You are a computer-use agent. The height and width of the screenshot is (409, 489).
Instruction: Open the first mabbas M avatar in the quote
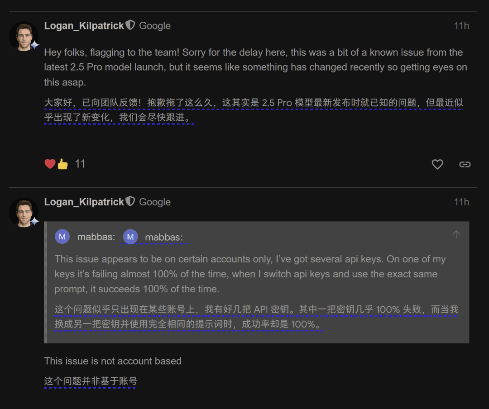click(x=62, y=237)
